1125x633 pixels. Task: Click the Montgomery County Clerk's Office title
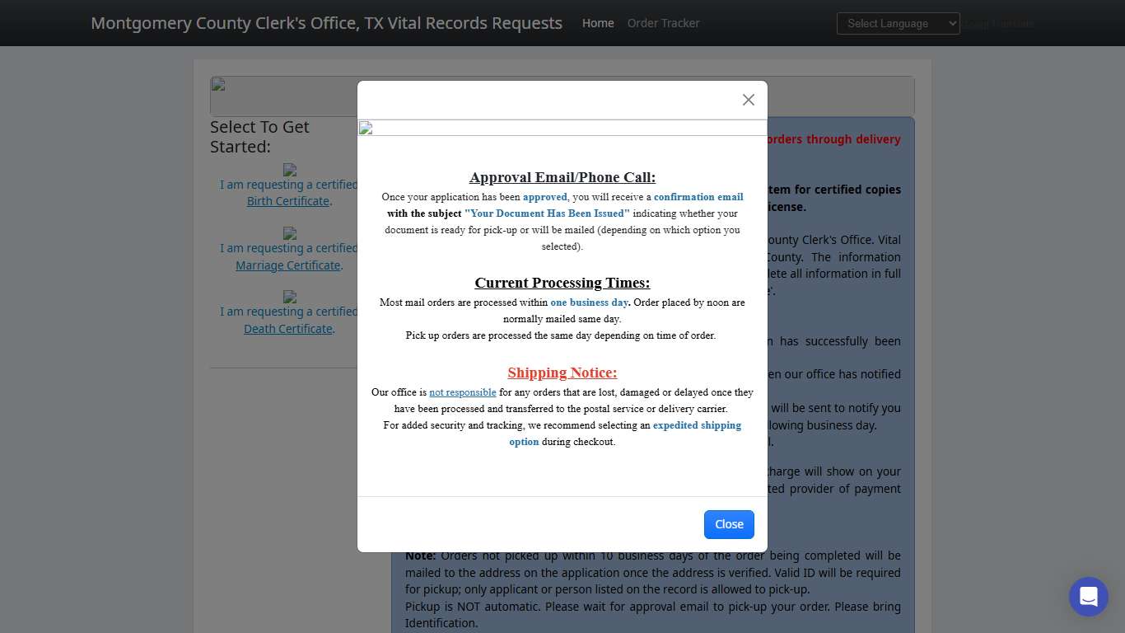pos(327,22)
